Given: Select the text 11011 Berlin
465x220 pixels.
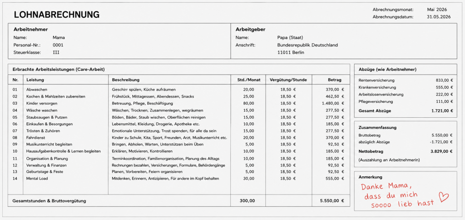Looking at the screenshot, I should coord(291,53).
